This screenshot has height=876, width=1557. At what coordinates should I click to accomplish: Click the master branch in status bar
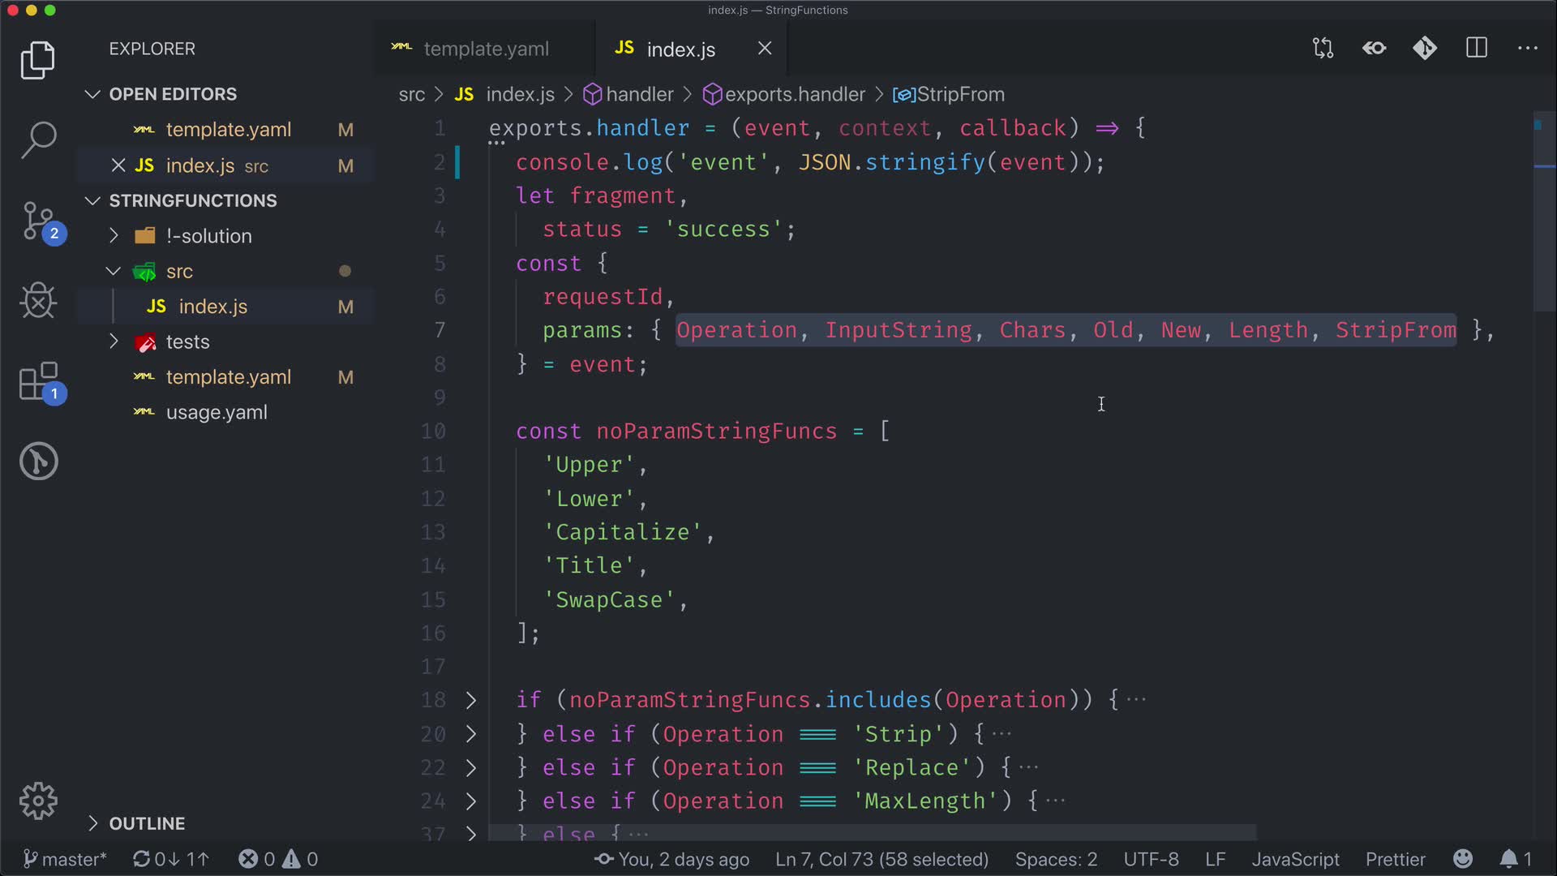tap(65, 859)
